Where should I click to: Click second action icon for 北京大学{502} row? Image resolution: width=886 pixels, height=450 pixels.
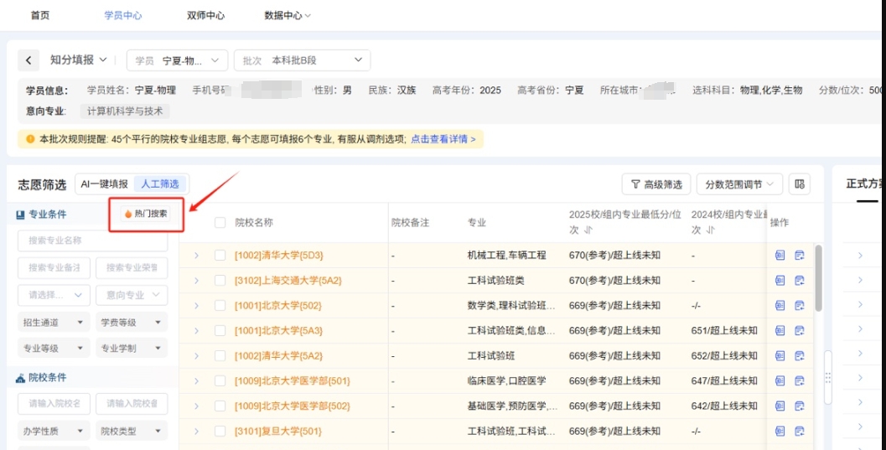coord(799,306)
